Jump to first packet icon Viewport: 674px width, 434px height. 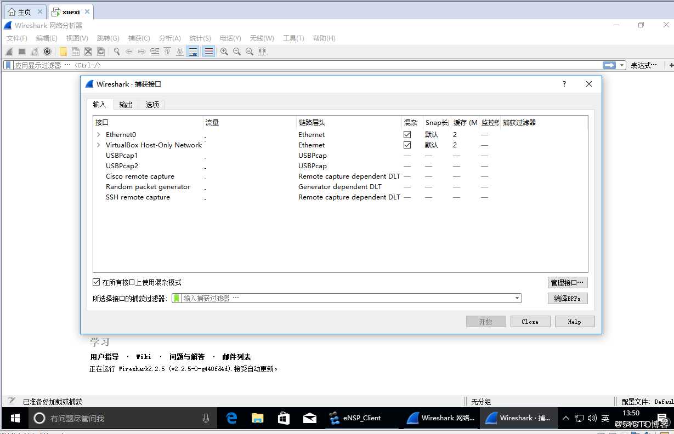[167, 52]
